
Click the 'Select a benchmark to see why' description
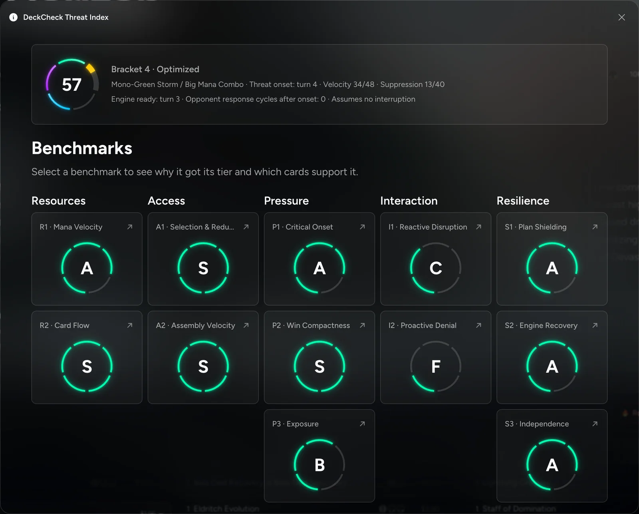point(194,172)
